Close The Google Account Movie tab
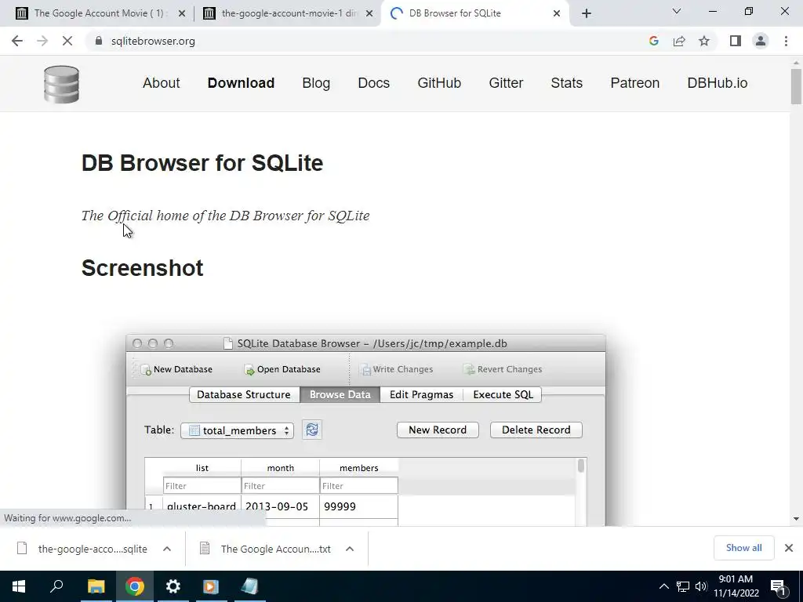The width and height of the screenshot is (803, 602). pos(181,13)
